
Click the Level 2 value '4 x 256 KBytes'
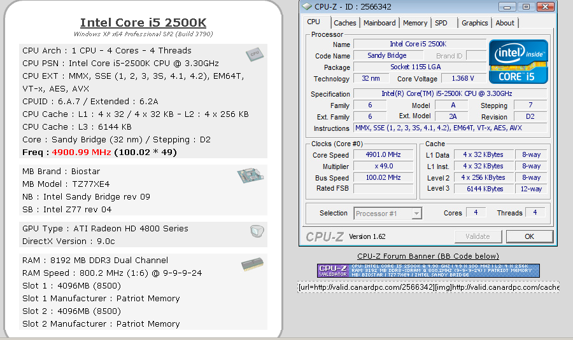483,178
